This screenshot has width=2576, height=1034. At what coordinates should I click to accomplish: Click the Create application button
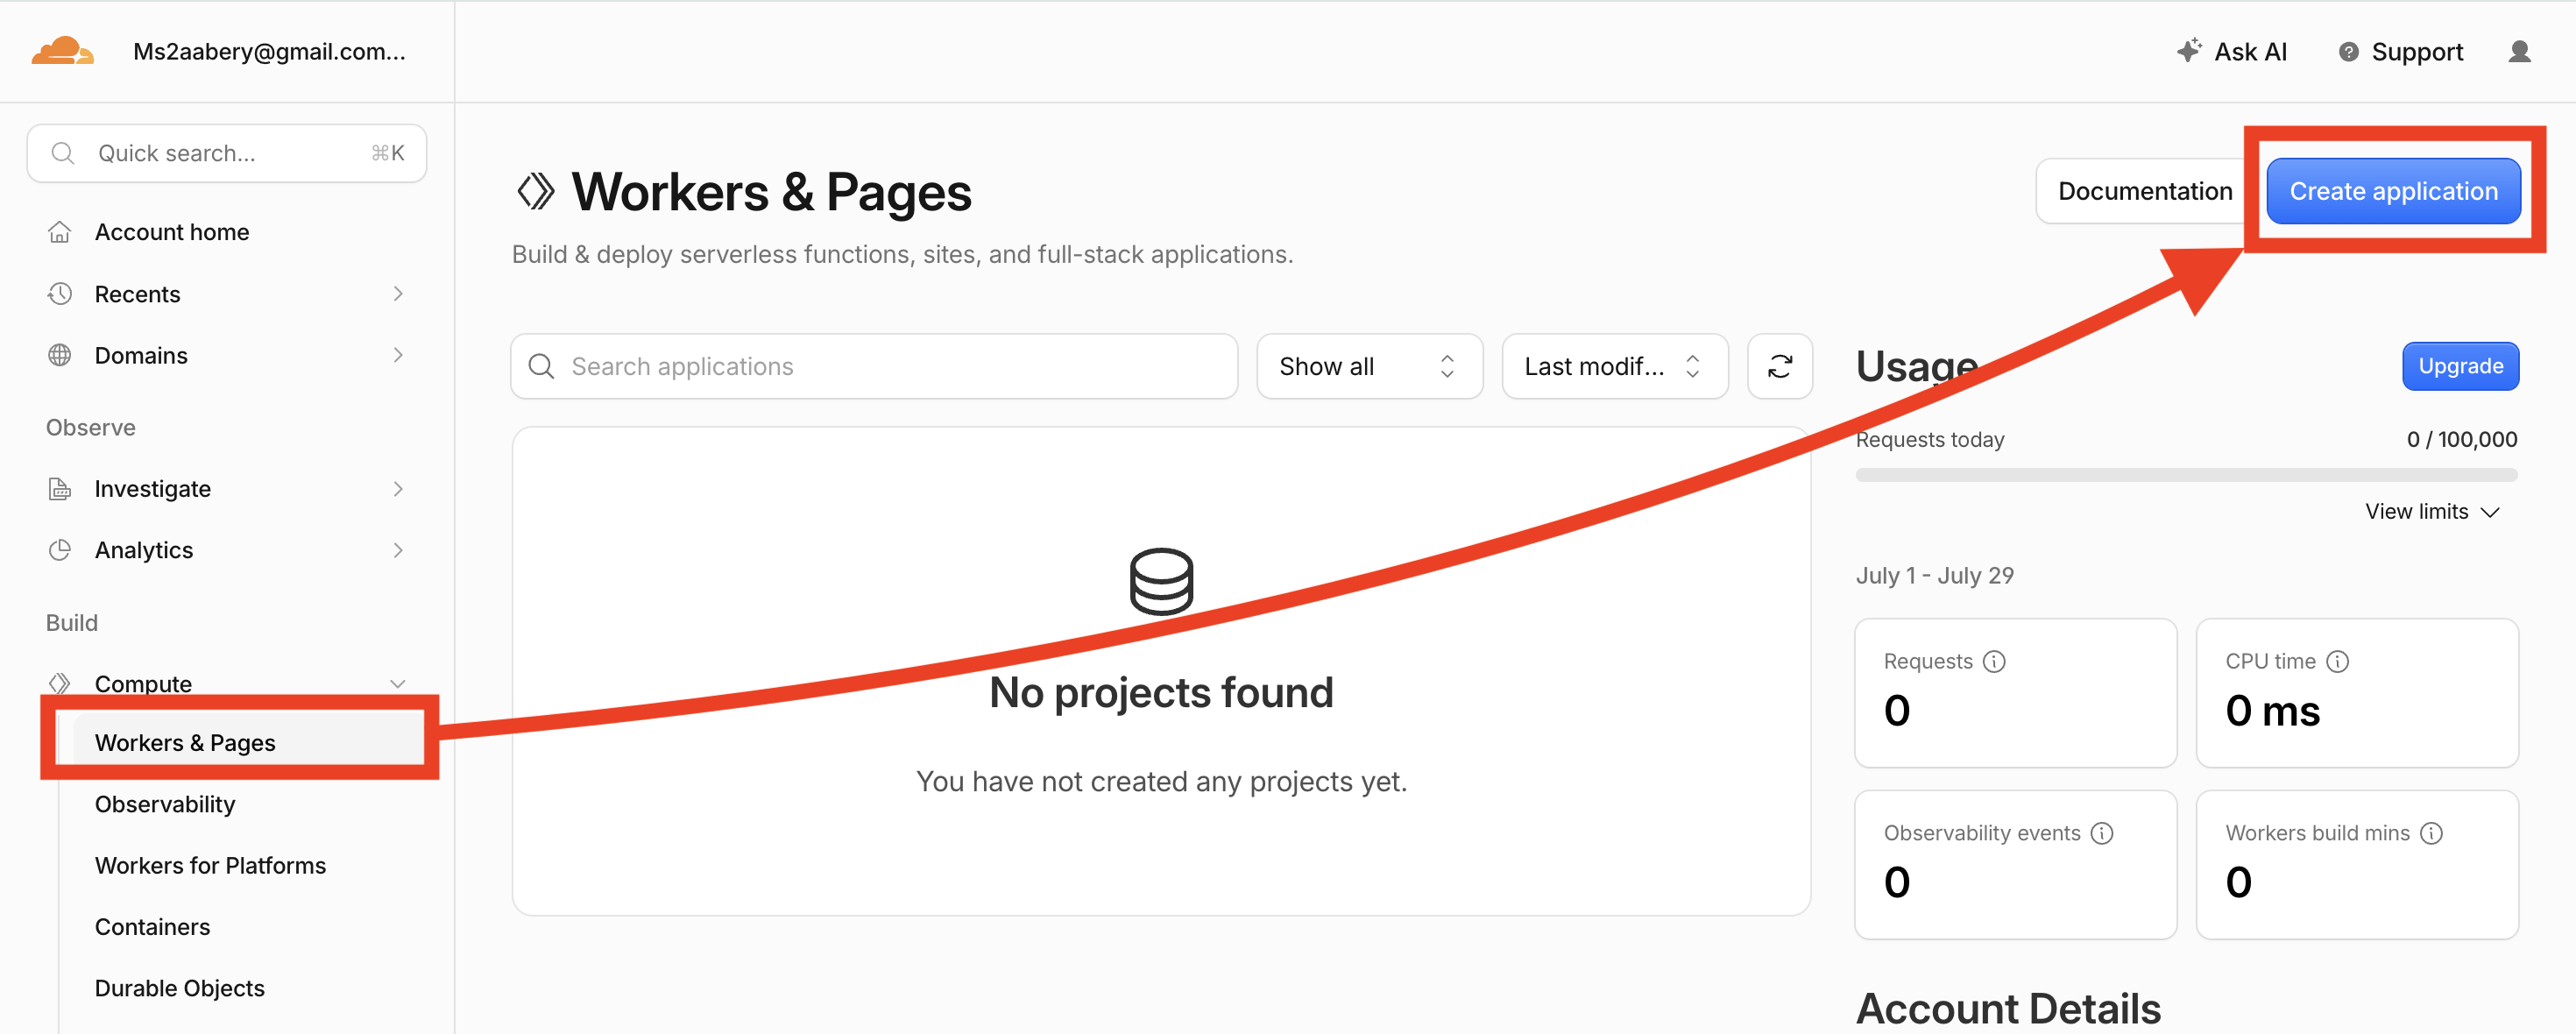click(2392, 191)
